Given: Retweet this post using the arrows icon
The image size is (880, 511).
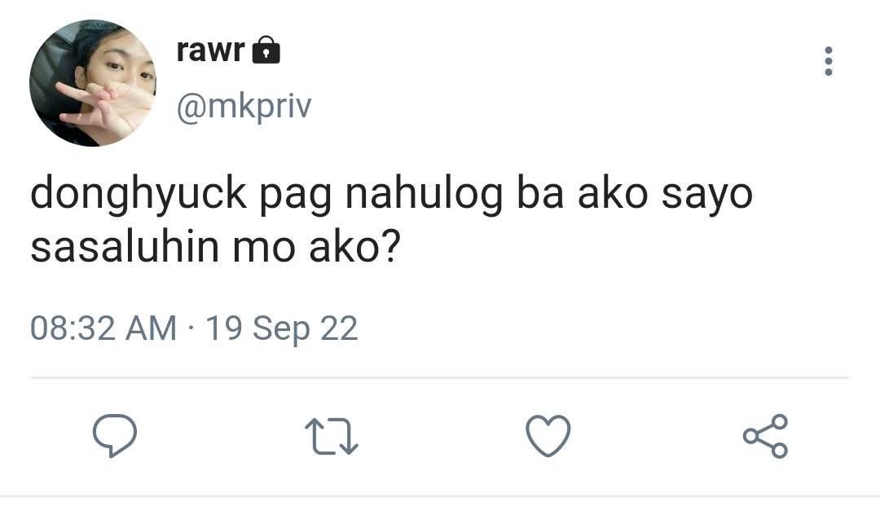Looking at the screenshot, I should (x=332, y=436).
